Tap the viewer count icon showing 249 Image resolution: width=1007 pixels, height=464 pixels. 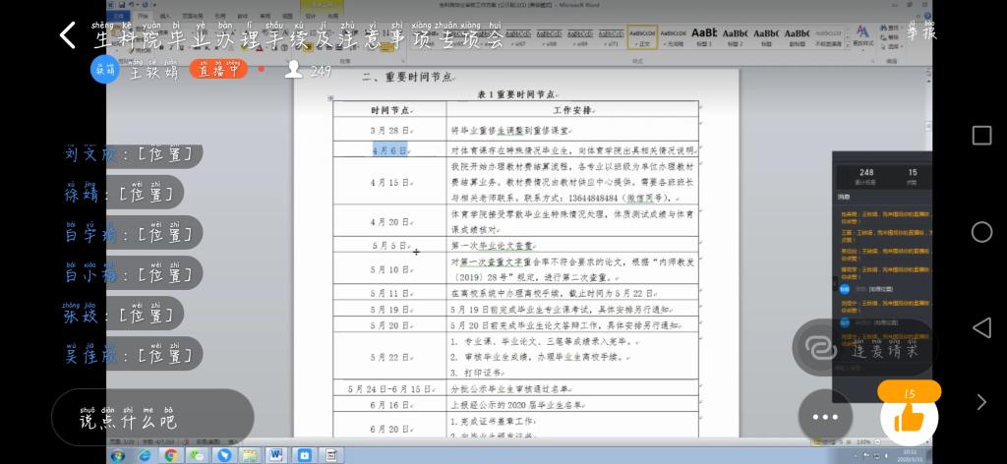pyautogui.click(x=293, y=70)
